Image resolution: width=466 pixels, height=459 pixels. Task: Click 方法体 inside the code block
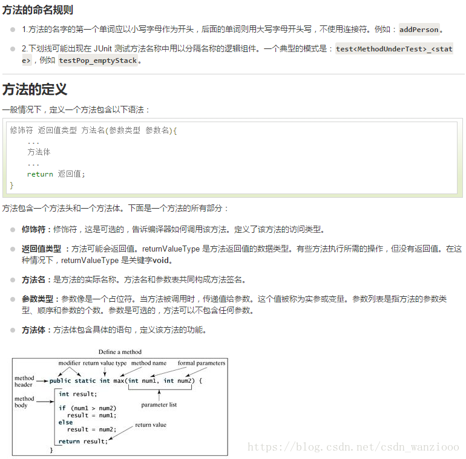tap(39, 152)
